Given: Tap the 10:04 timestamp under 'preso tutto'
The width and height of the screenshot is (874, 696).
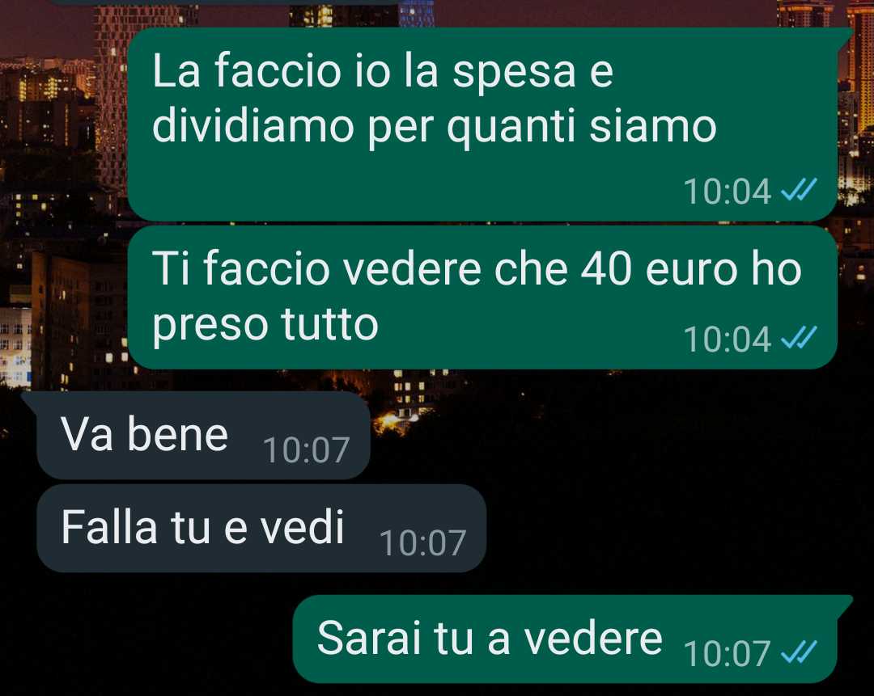Looking at the screenshot, I should coord(727,339).
